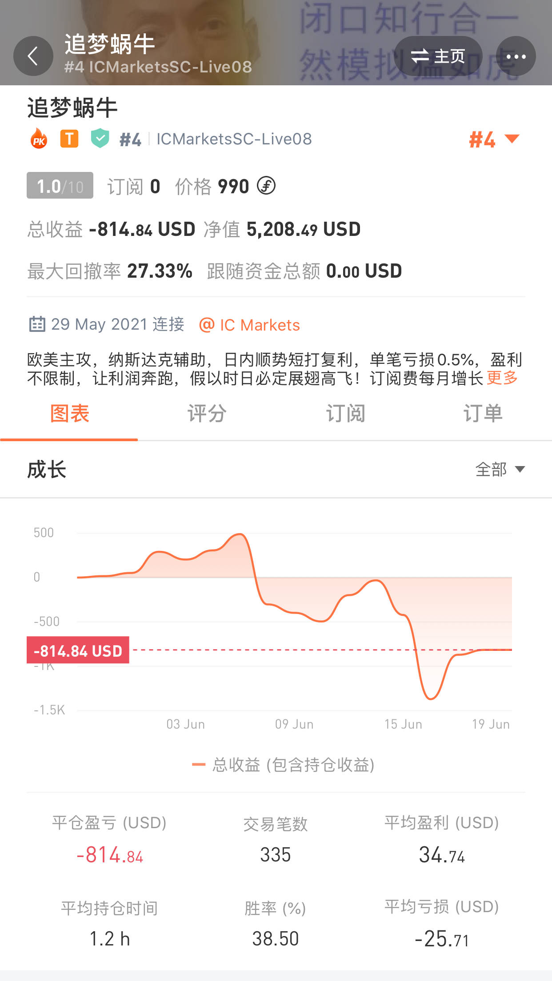552x981 pixels.
Task: Tap the PK flame badge icon
Action: 39,139
